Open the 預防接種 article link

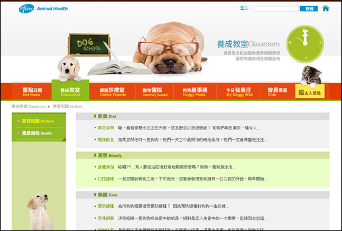tap(106, 206)
